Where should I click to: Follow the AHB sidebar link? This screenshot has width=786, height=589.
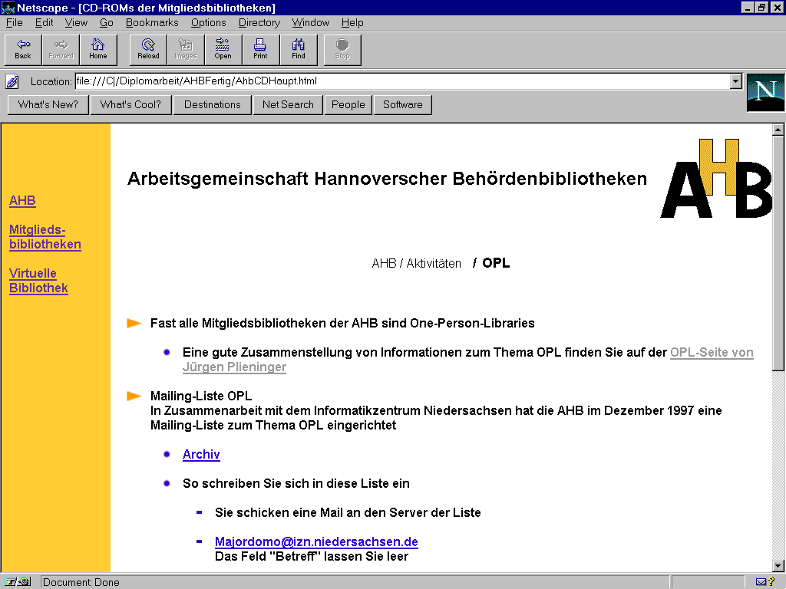tap(22, 201)
